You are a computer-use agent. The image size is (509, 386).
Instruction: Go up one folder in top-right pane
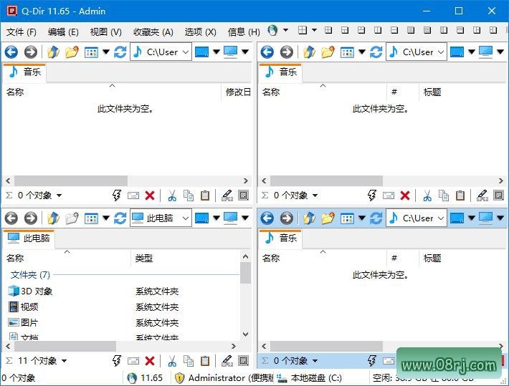click(309, 52)
